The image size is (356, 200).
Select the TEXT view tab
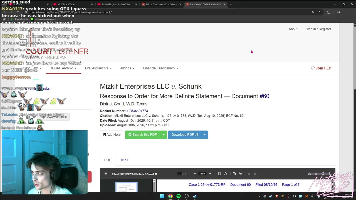click(124, 160)
